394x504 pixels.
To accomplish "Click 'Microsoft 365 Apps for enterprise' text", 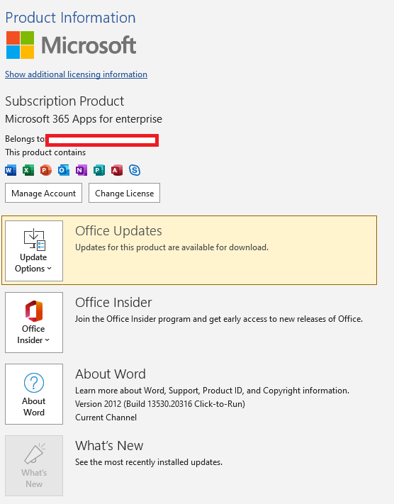I will pyautogui.click(x=84, y=119).
